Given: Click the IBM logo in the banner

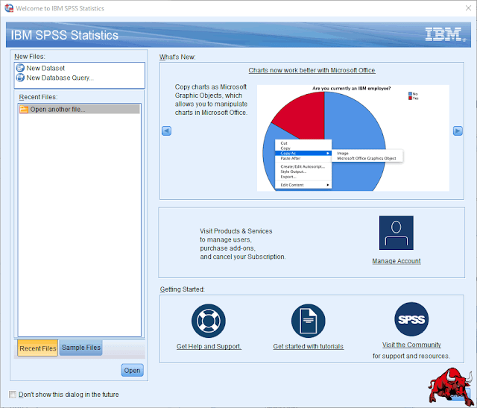Looking at the screenshot, I should pos(445,34).
